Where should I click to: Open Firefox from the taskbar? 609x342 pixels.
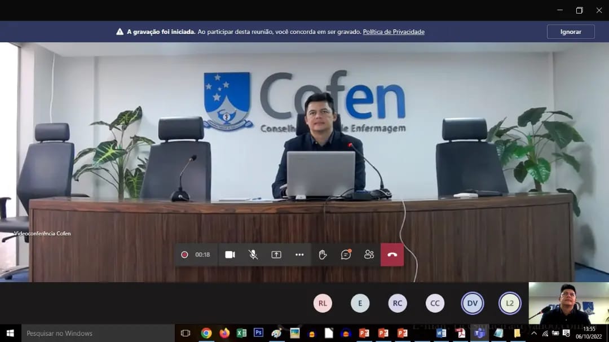(224, 333)
